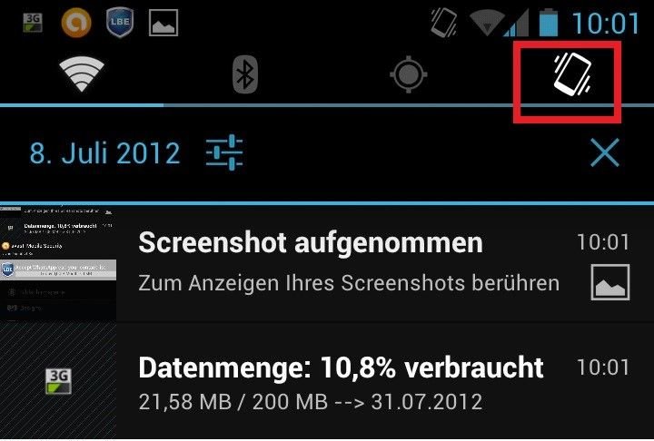Tap the picture icon beside the screenshot notification
Image resolution: width=654 pixels, height=441 pixels.
(610, 282)
